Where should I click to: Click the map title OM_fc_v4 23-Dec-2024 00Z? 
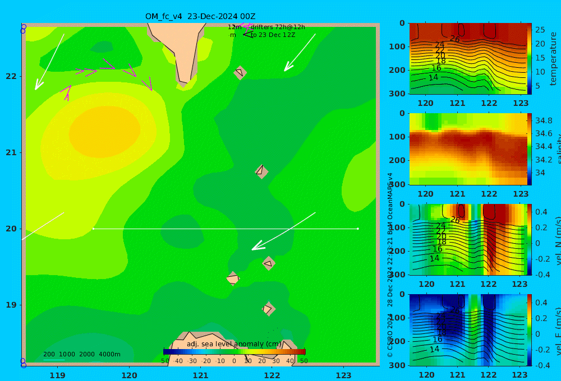(x=200, y=16)
